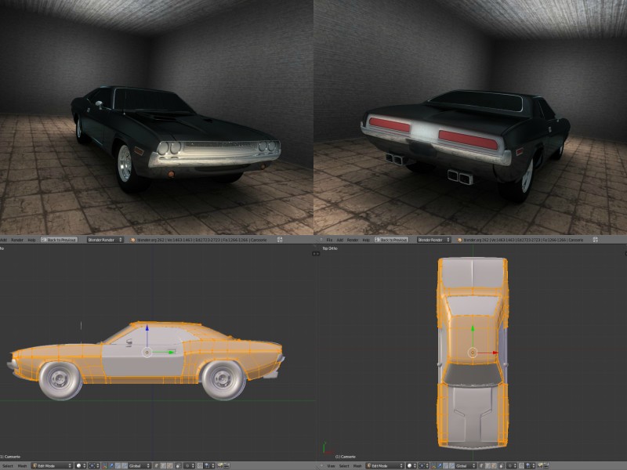Open the Global transform orientation dropdown
This screenshot has width=627, height=470.
[139, 465]
